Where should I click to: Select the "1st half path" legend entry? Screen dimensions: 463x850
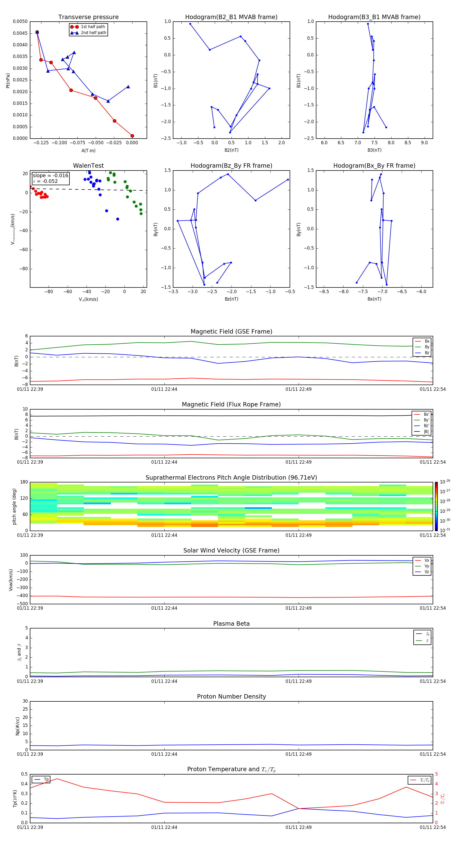pos(88,27)
